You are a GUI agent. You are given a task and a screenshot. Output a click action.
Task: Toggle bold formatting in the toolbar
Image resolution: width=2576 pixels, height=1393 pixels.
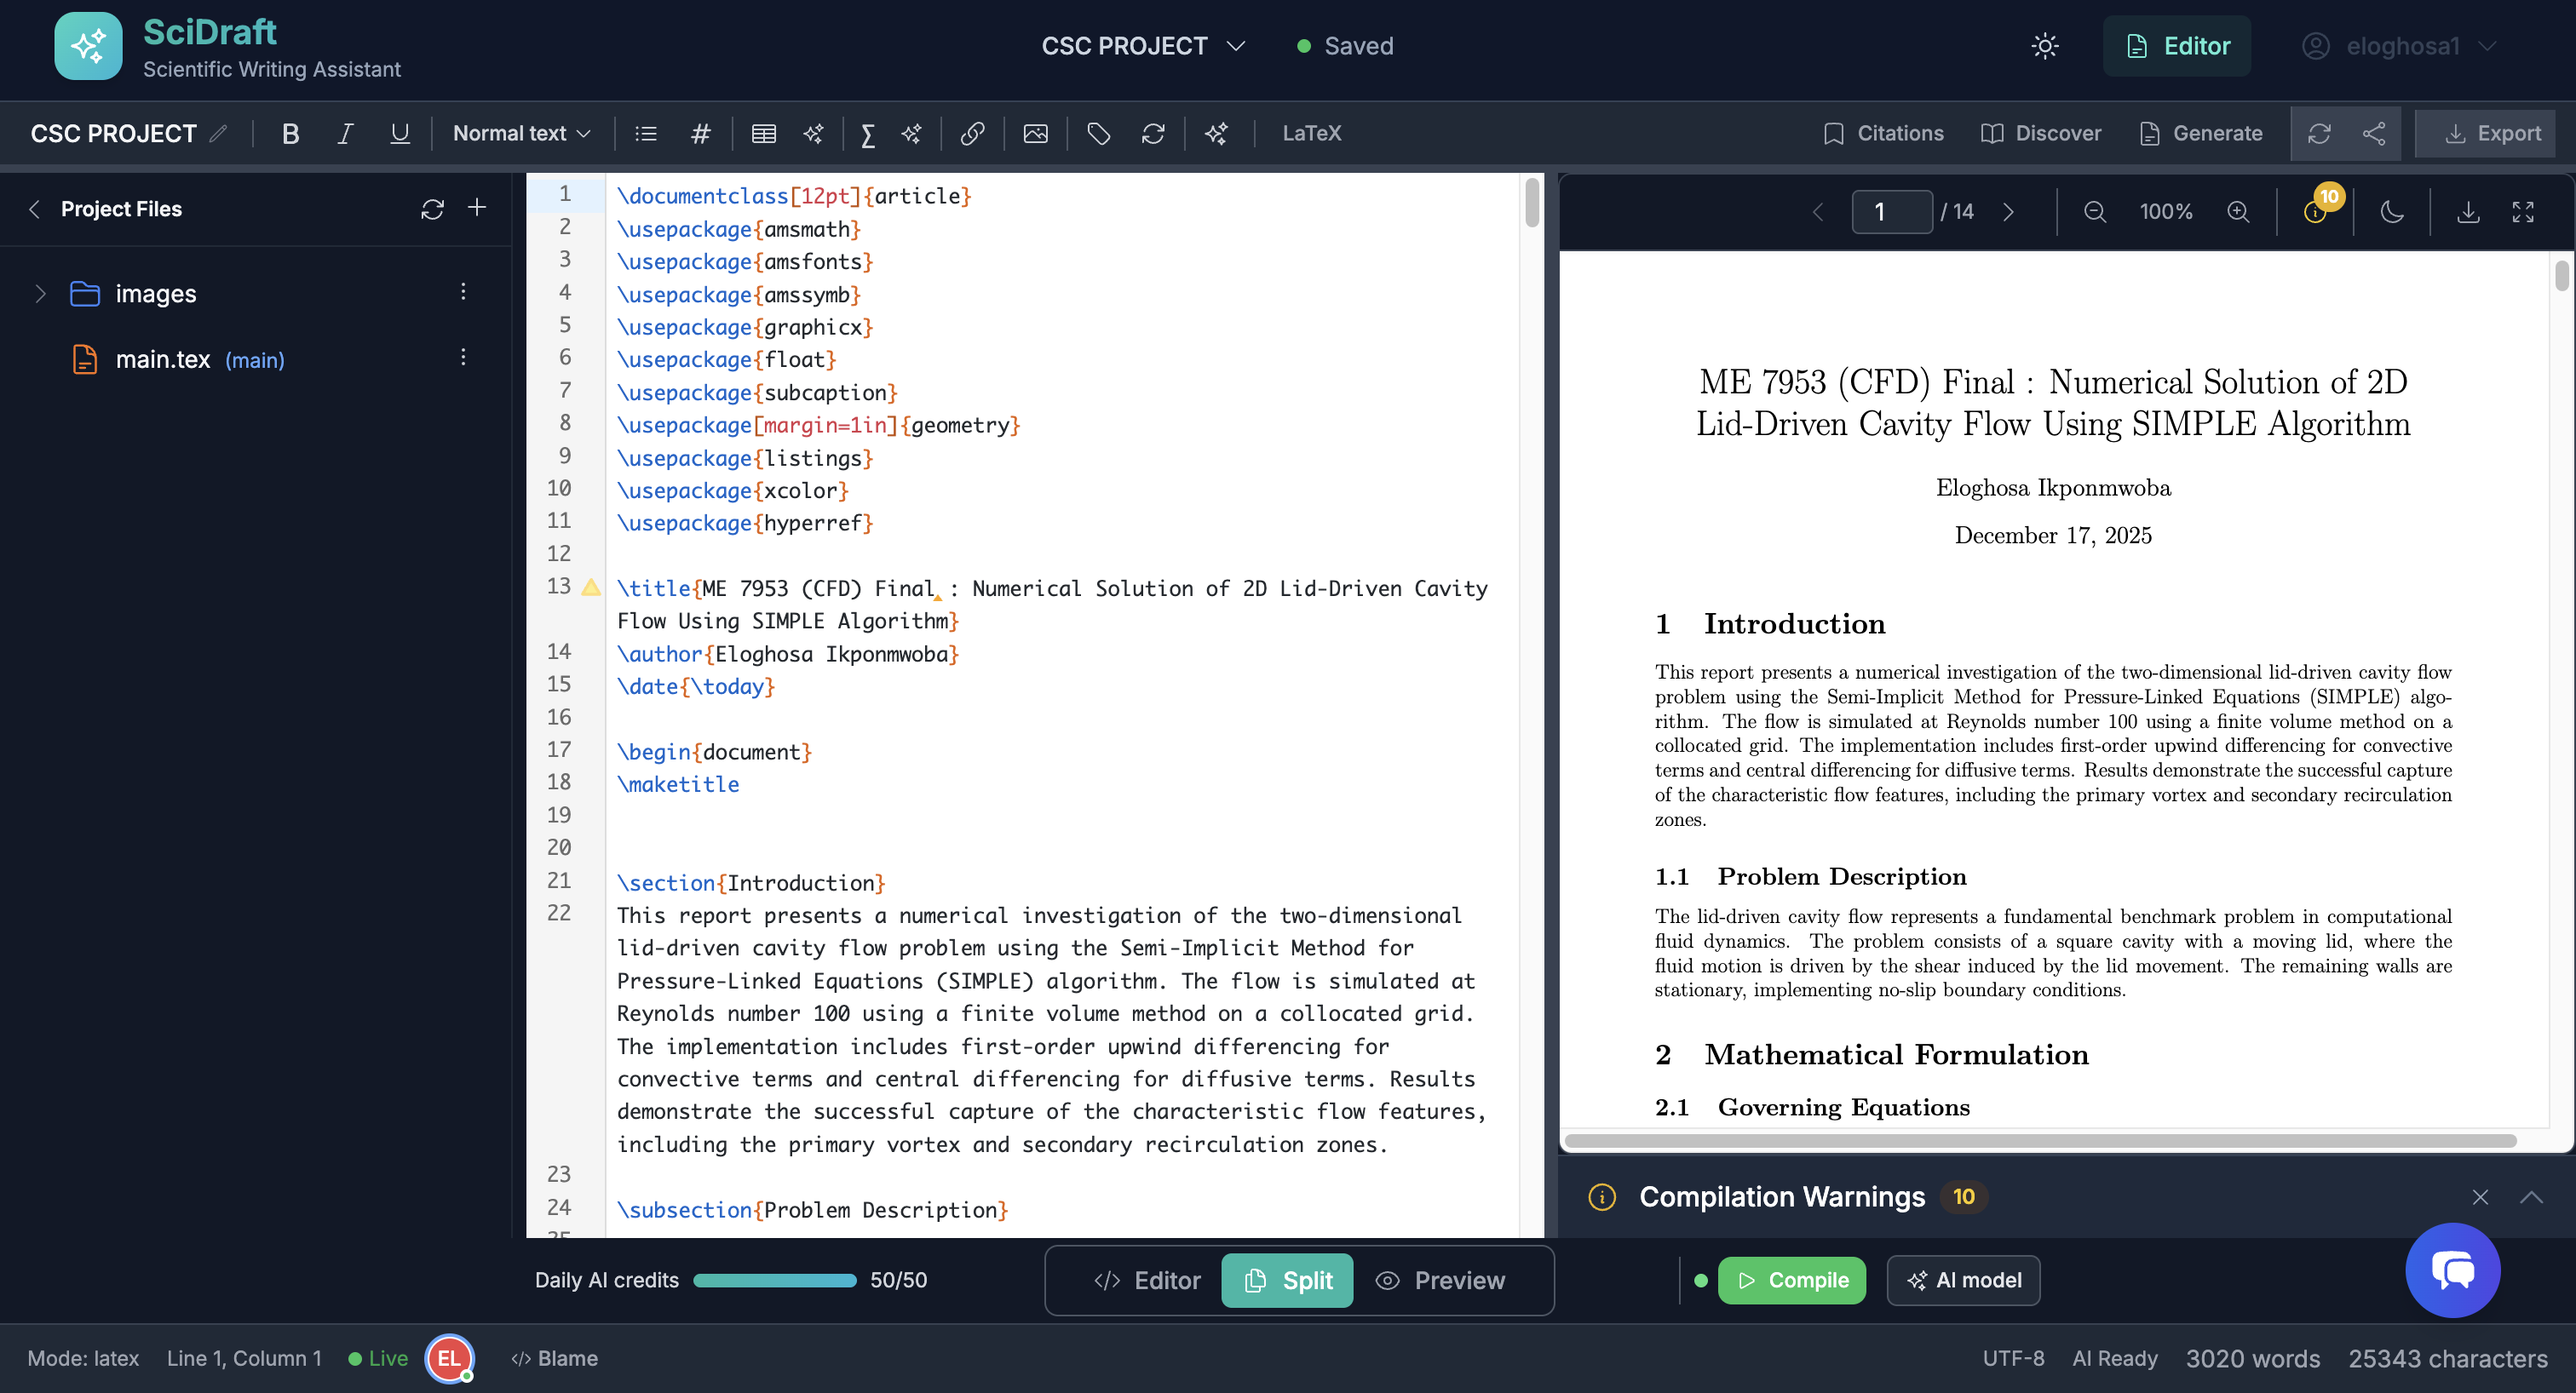[x=290, y=133]
